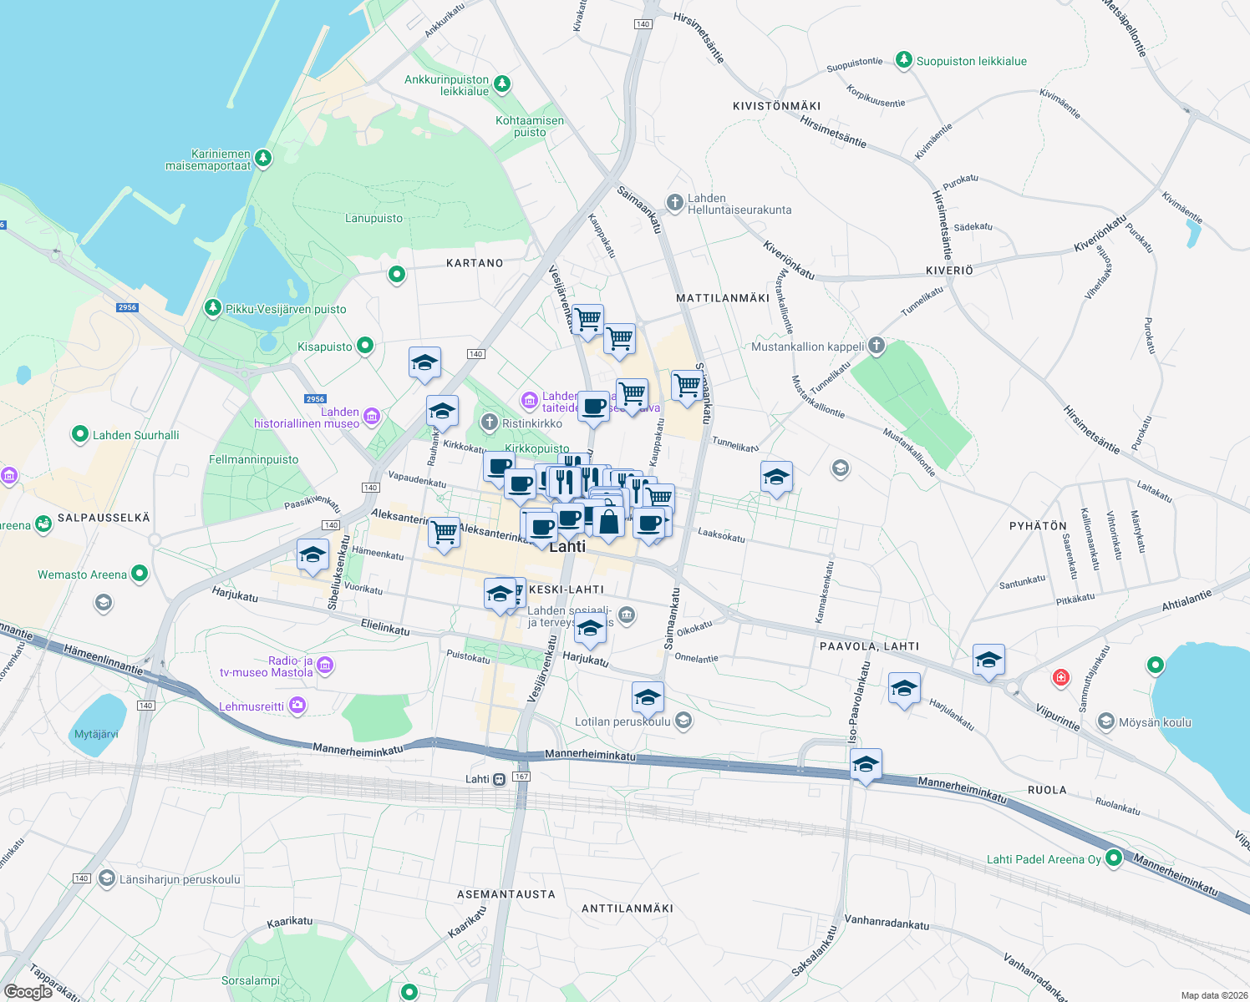Click the tree icon at Pikku-Vesijärven puisto
Viewport: 1250px width, 1002px height.
coord(214,307)
